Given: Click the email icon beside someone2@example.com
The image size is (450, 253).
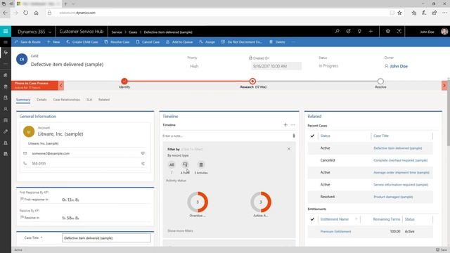Looking at the screenshot, I should tap(143, 153).
